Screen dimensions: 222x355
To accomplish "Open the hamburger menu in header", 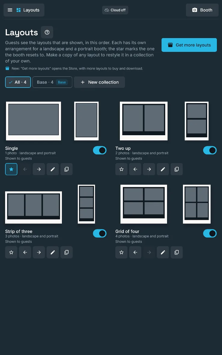I will click(x=10, y=10).
